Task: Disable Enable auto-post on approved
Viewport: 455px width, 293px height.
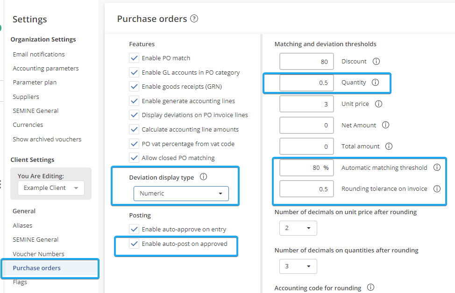Action: tap(134, 244)
